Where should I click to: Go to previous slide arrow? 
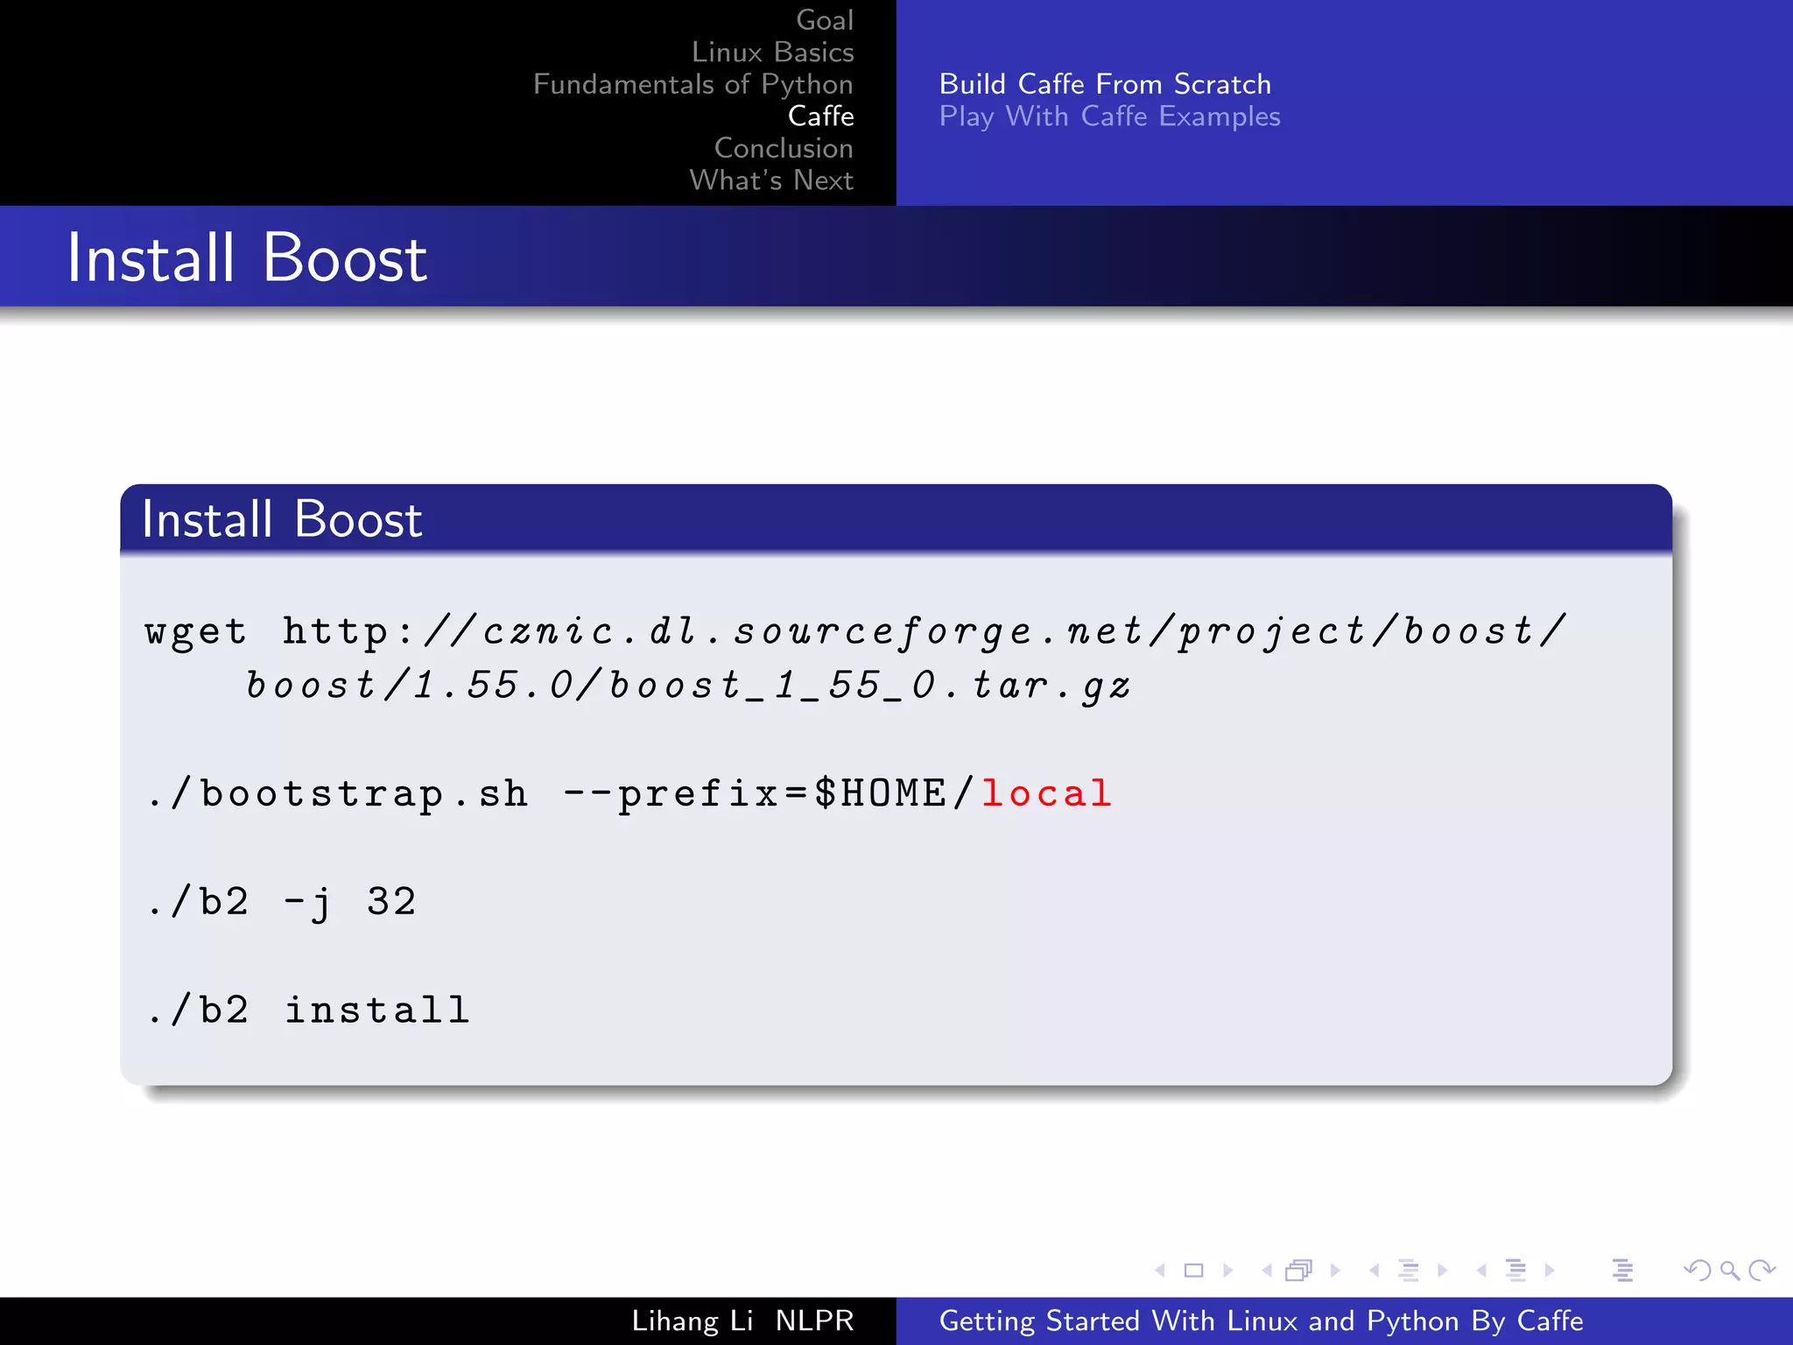pyautogui.click(x=1160, y=1270)
